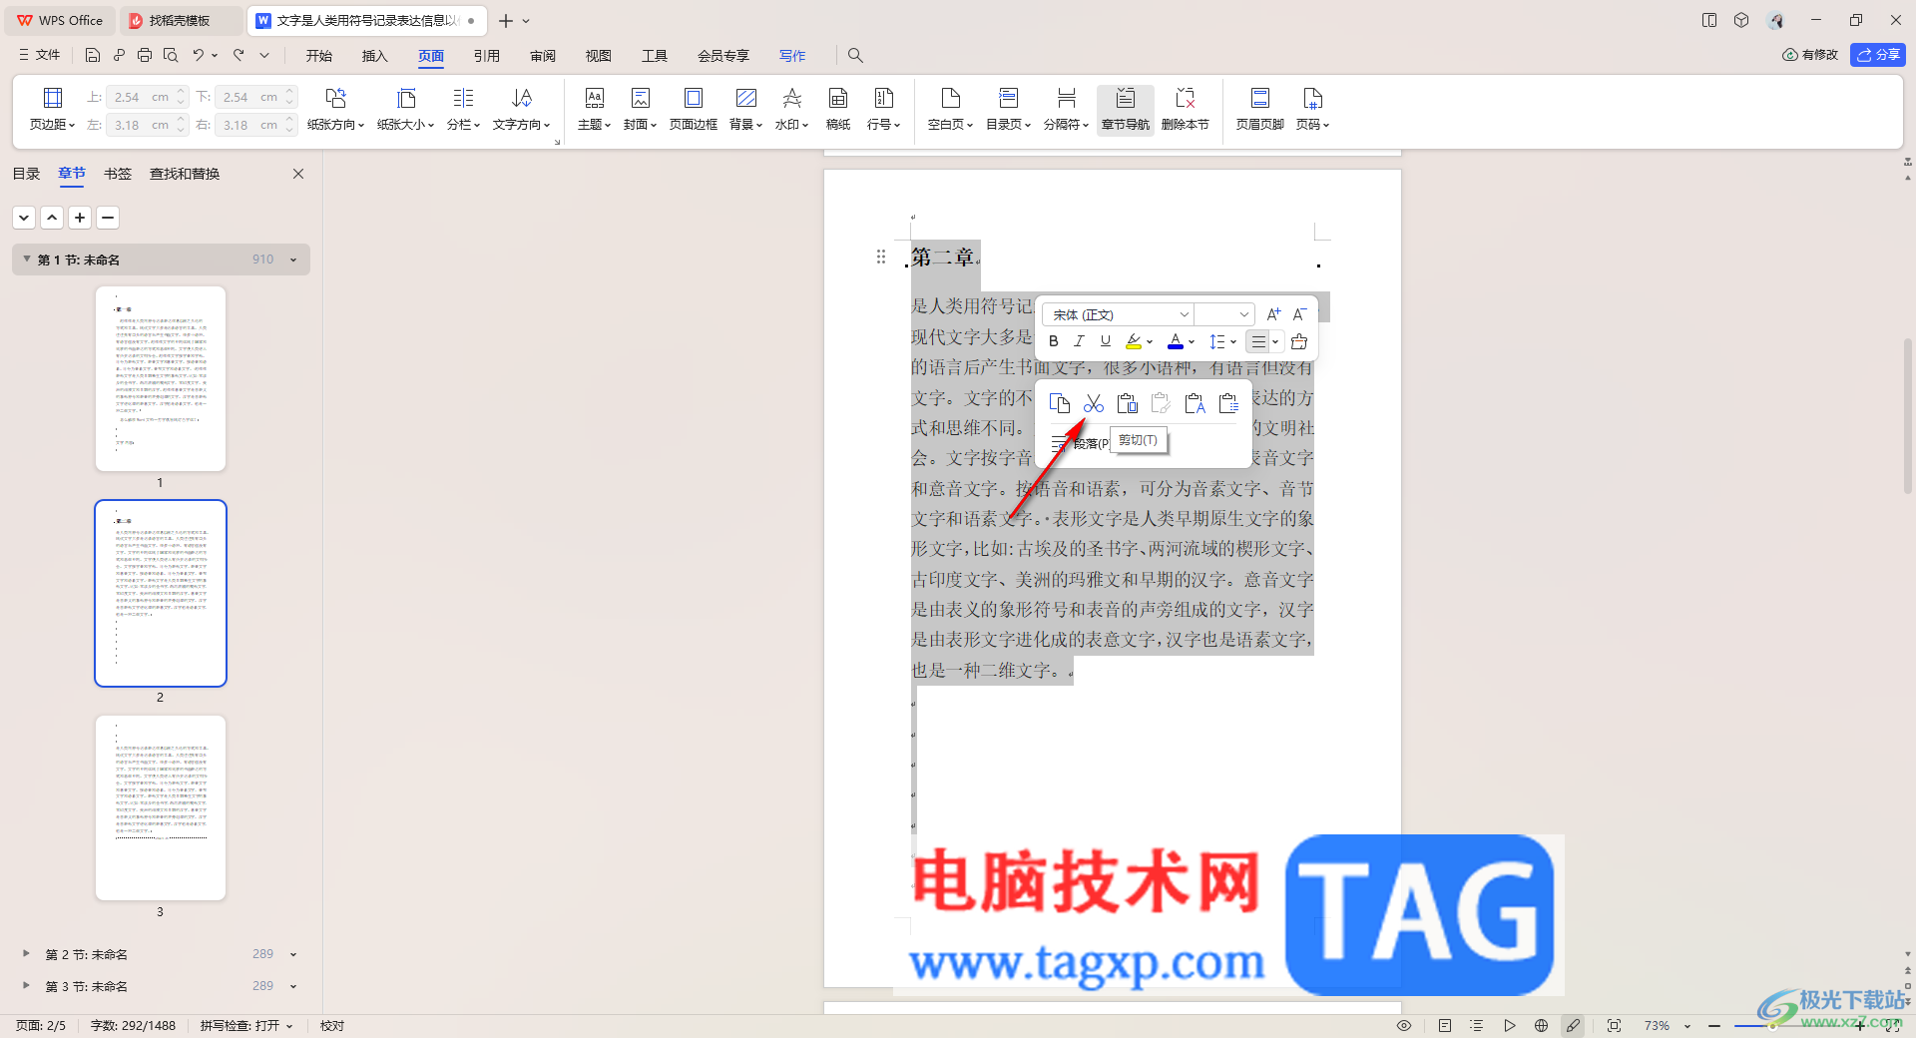Open the paragraph alignment dropdown arrow
The image size is (1916, 1038).
[x=1275, y=341]
